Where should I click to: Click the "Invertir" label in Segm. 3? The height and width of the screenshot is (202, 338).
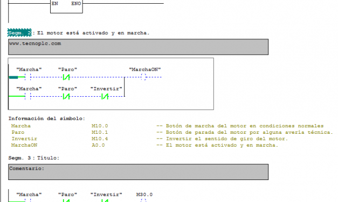(106, 194)
